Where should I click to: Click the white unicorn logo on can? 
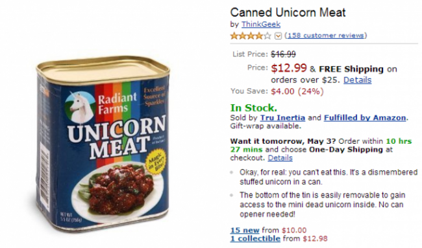pyautogui.click(x=80, y=107)
